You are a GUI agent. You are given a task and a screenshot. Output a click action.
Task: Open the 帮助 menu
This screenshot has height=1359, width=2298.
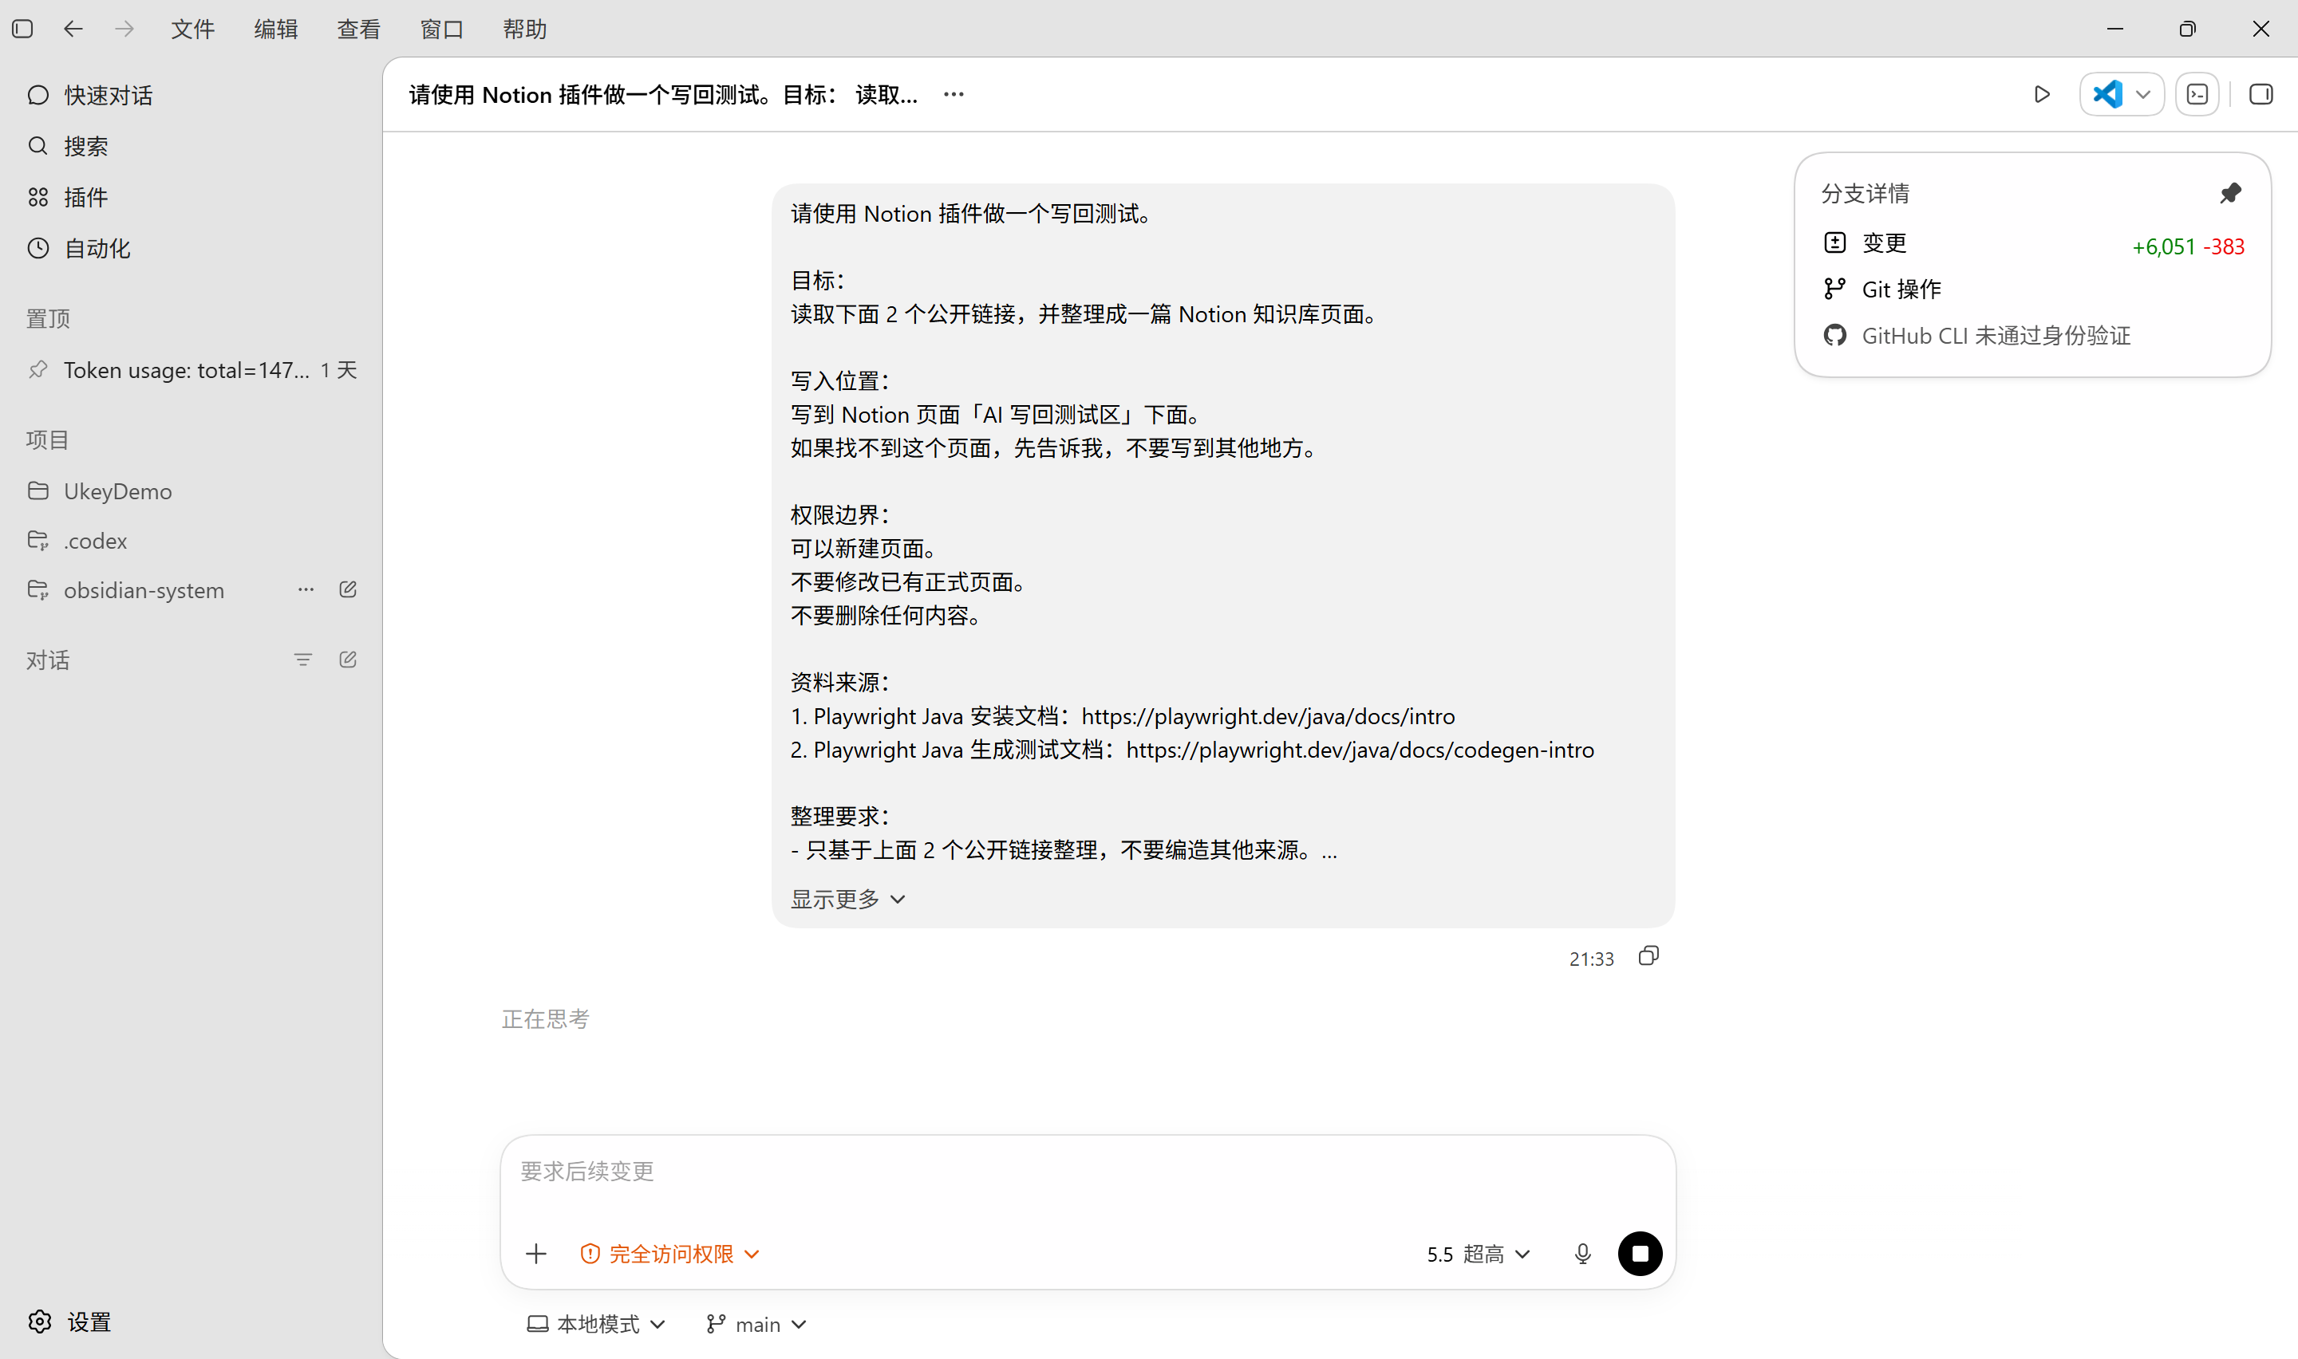click(525, 30)
